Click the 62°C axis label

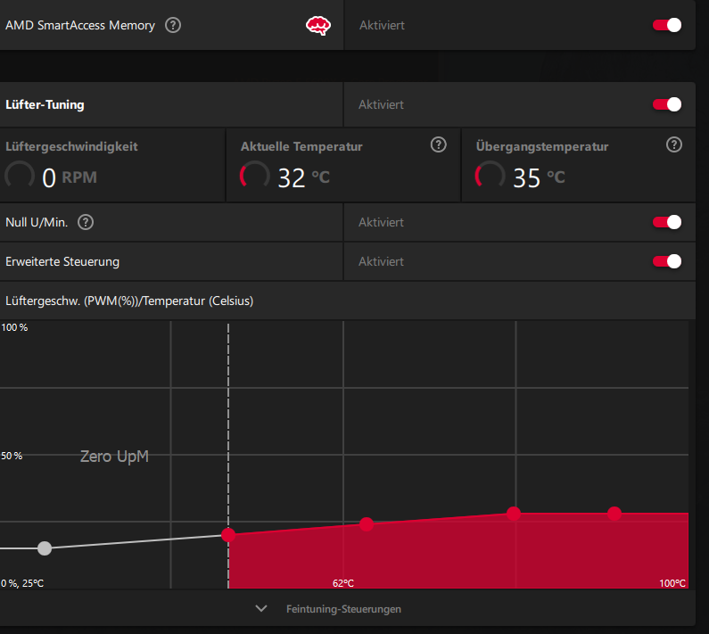pos(343,583)
